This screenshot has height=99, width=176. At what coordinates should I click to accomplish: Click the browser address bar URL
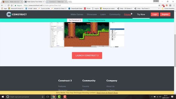click(x=42, y=5)
